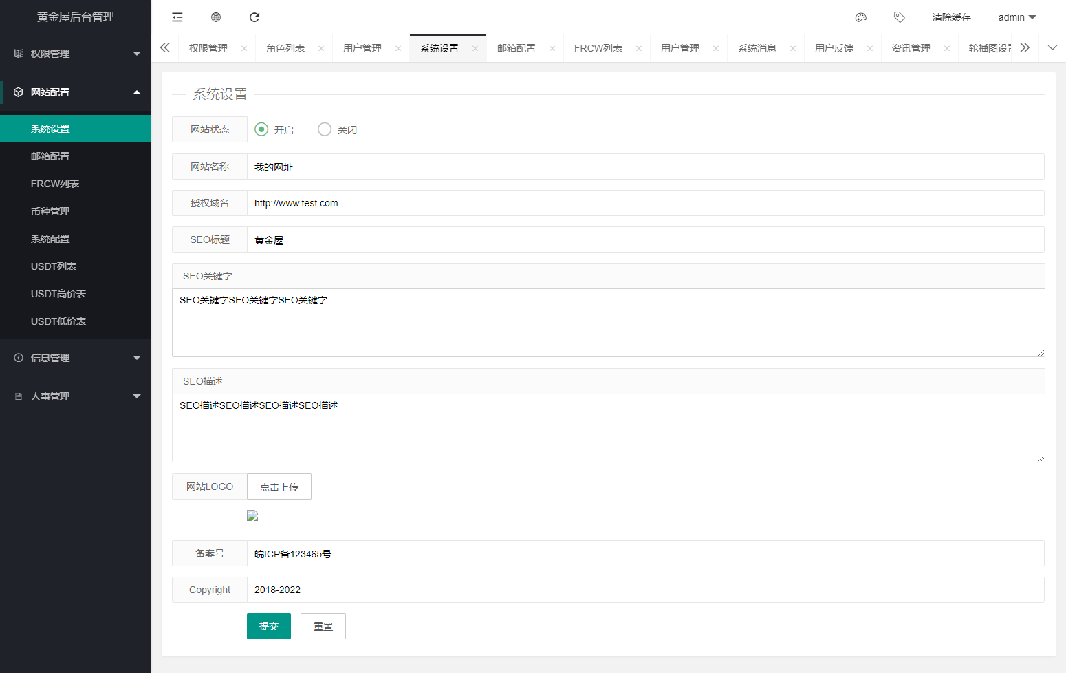Click the refresh icon in top bar

(254, 17)
